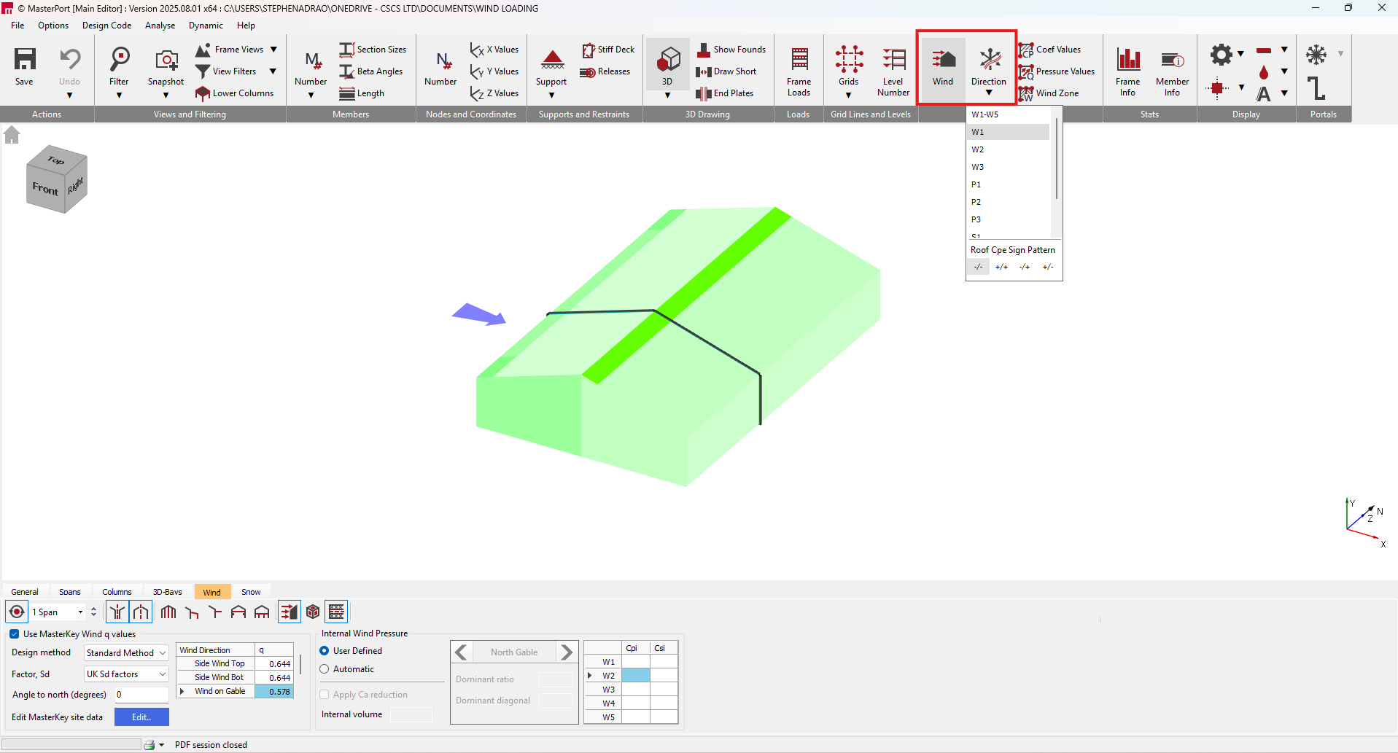This screenshot has width=1398, height=753.
Task: Open the Dynamic menu
Action: (206, 26)
